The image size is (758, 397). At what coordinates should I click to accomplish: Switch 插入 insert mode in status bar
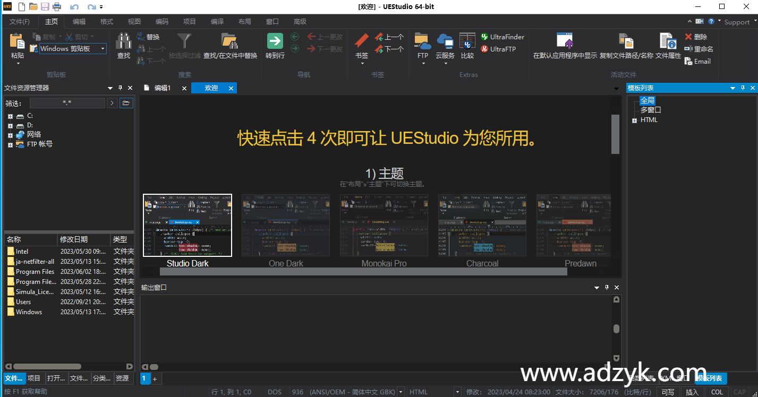pos(692,392)
